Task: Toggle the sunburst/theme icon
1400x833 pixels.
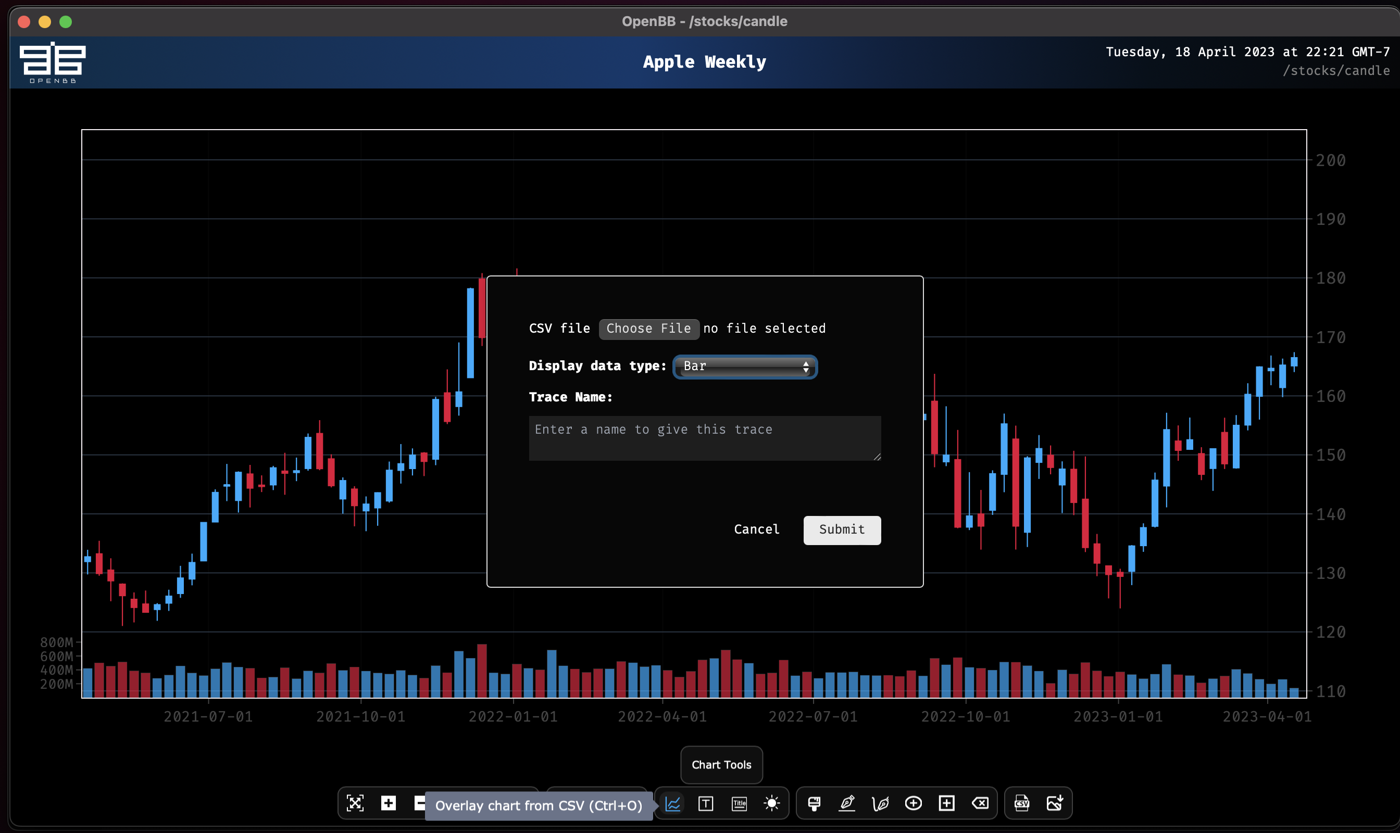Action: coord(772,803)
